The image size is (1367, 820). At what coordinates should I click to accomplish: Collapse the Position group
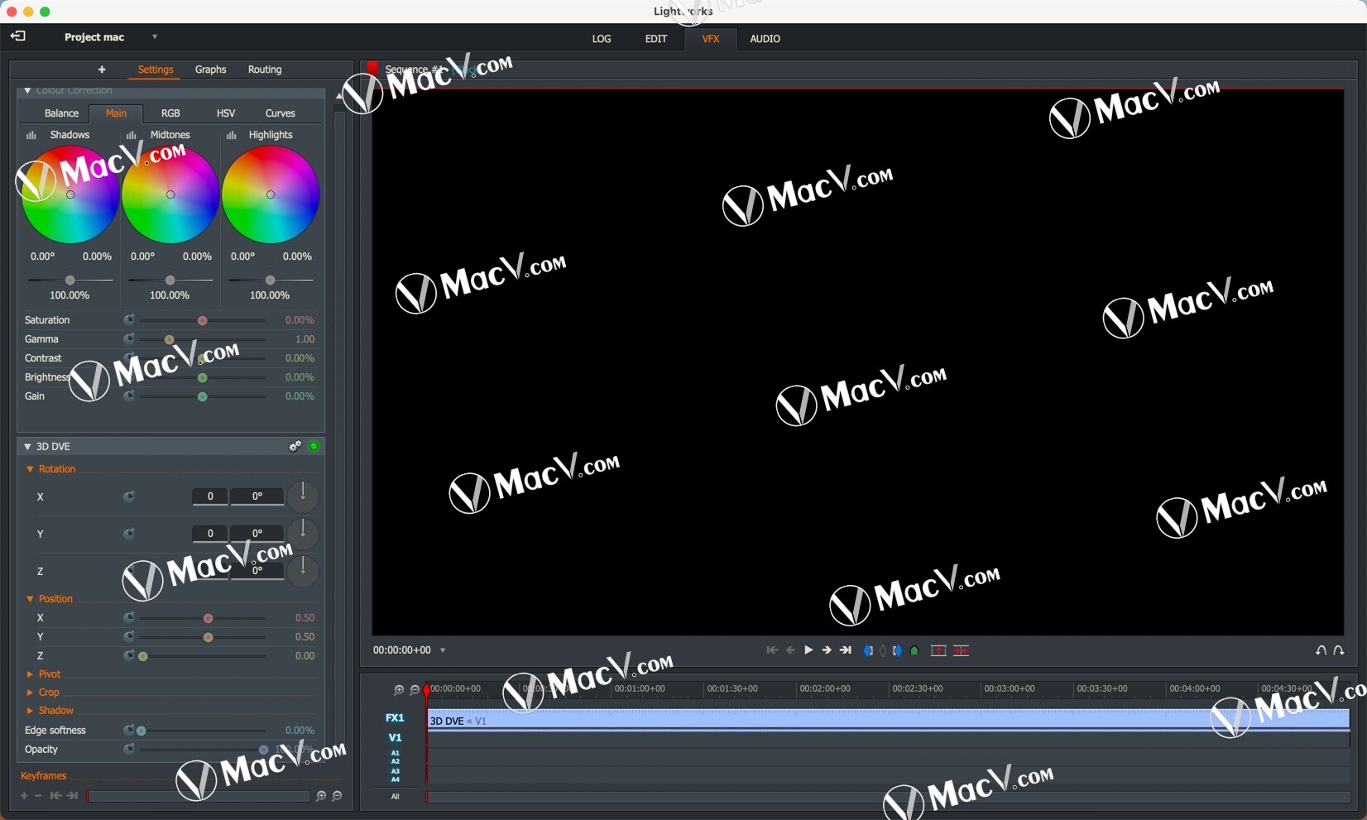click(x=31, y=599)
